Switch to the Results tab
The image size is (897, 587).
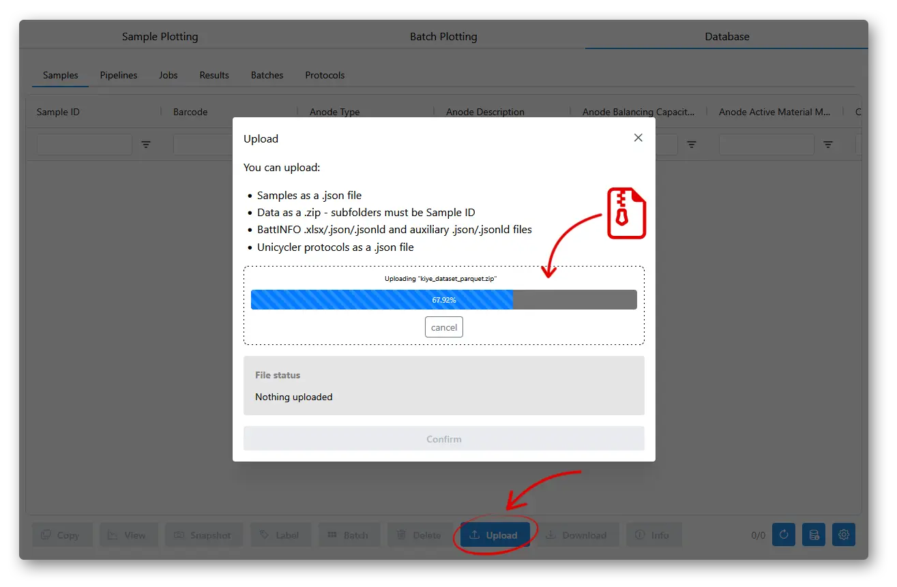coord(214,75)
